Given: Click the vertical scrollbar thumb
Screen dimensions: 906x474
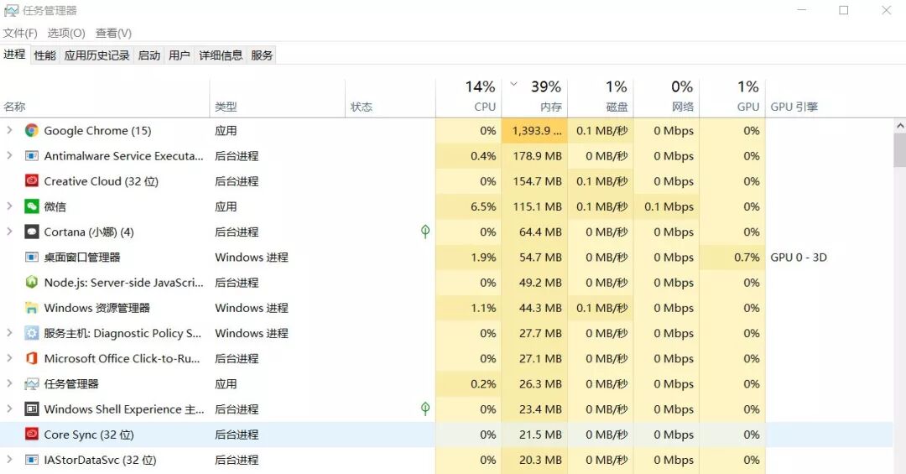Looking at the screenshot, I should 899,149.
